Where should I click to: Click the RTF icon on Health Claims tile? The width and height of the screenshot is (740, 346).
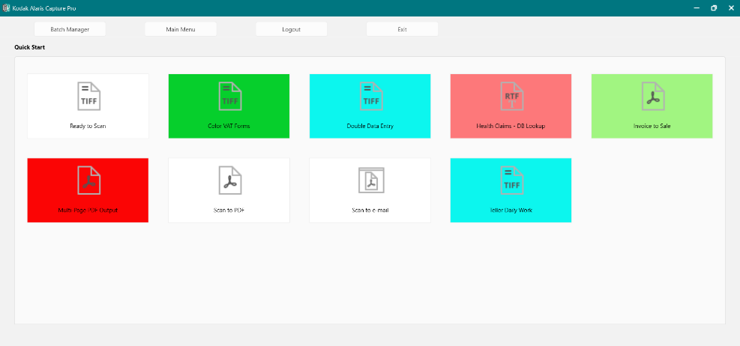click(512, 96)
